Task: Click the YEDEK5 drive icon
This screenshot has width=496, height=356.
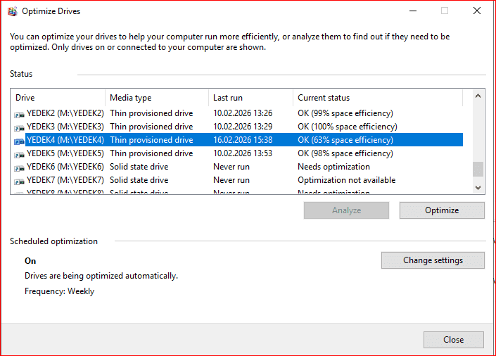Action: click(18, 153)
